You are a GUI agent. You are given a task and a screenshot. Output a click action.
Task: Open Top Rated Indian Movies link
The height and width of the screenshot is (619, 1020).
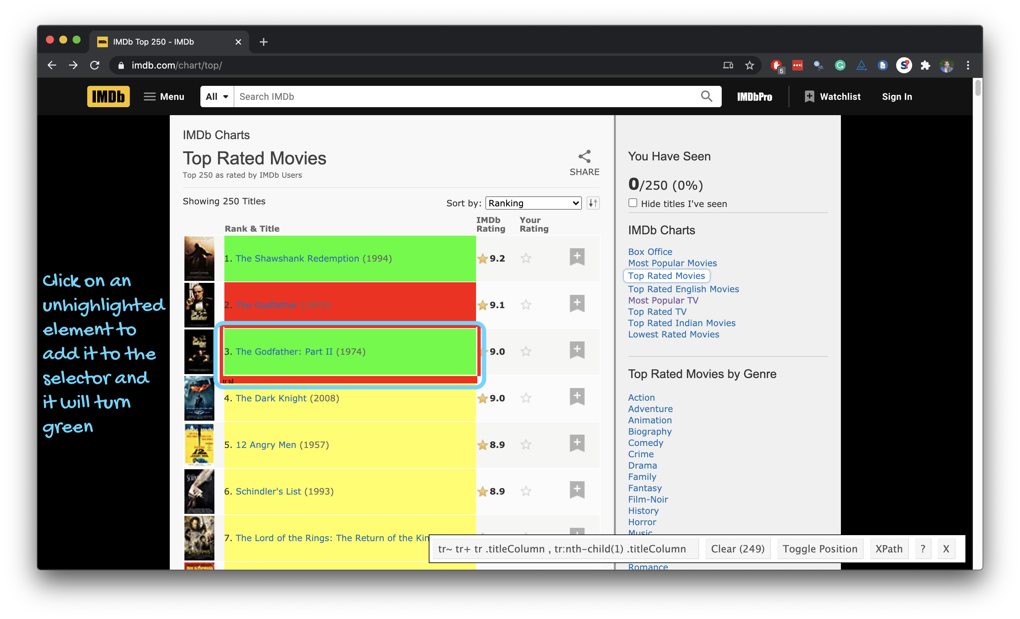[x=682, y=323]
